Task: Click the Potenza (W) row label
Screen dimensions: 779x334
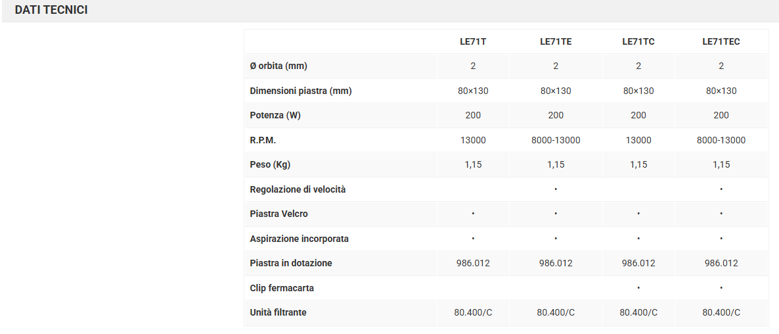Action: click(x=275, y=115)
